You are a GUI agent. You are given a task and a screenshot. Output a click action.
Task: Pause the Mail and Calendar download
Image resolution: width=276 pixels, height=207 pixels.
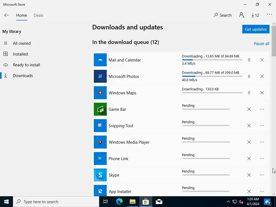pyautogui.click(x=249, y=60)
